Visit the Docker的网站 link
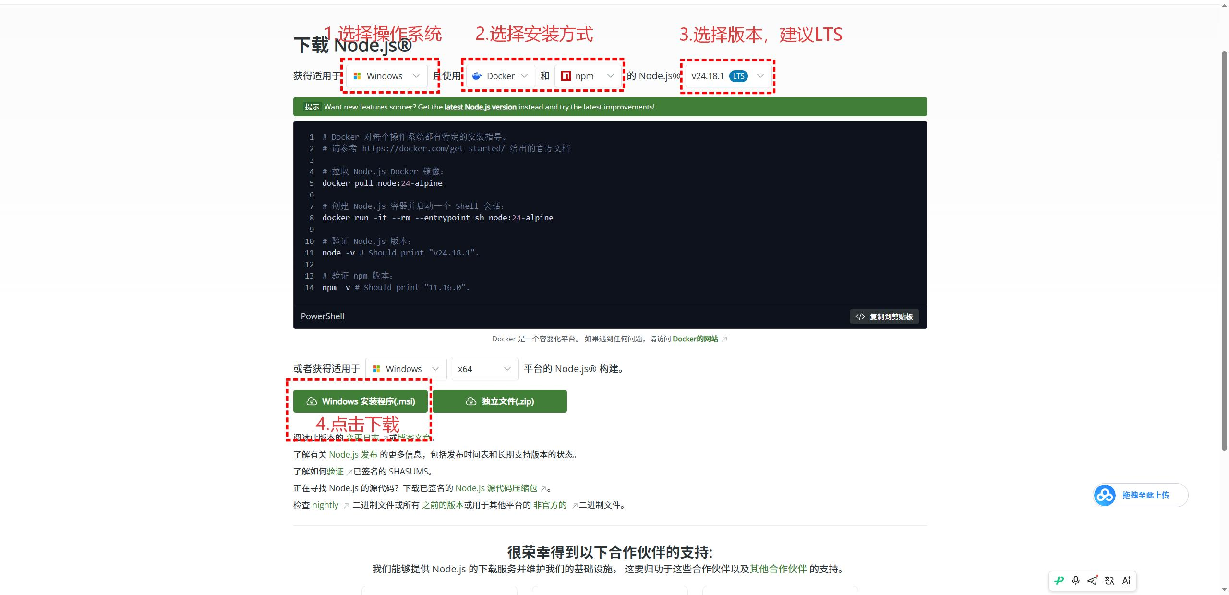This screenshot has width=1229, height=595. (x=695, y=339)
